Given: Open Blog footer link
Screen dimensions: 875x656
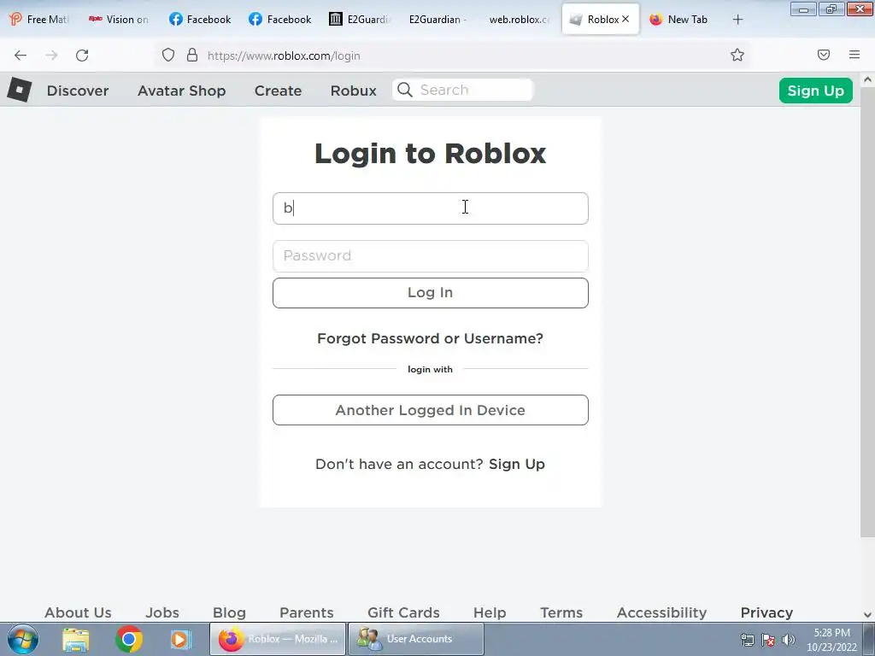Looking at the screenshot, I should pyautogui.click(x=229, y=612).
